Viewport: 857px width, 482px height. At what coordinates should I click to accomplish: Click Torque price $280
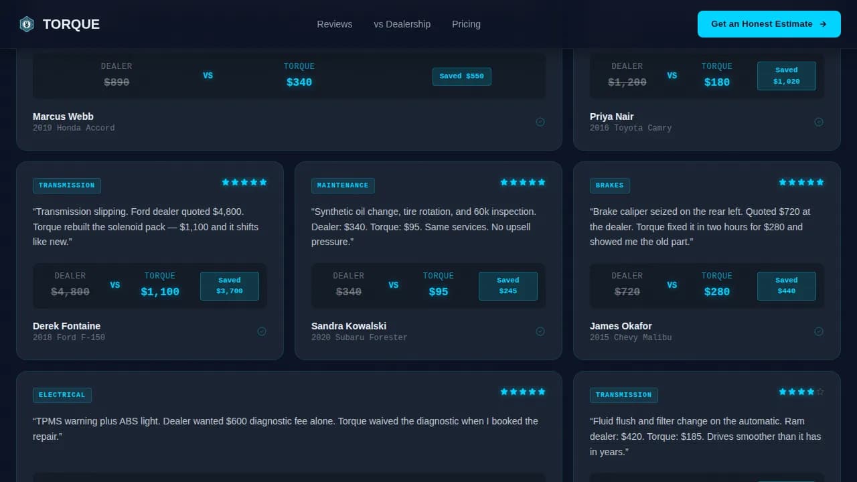(717, 292)
